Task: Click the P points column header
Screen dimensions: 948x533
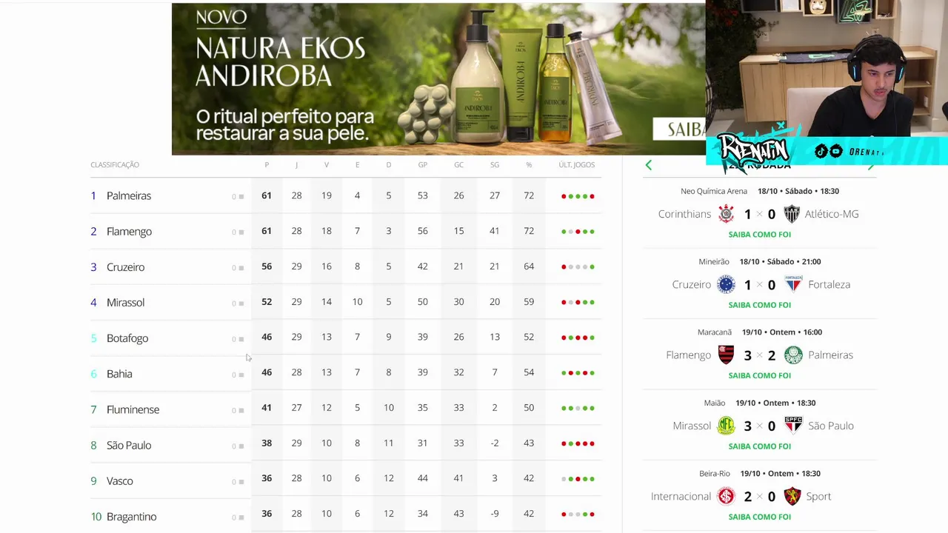Action: 267,164
